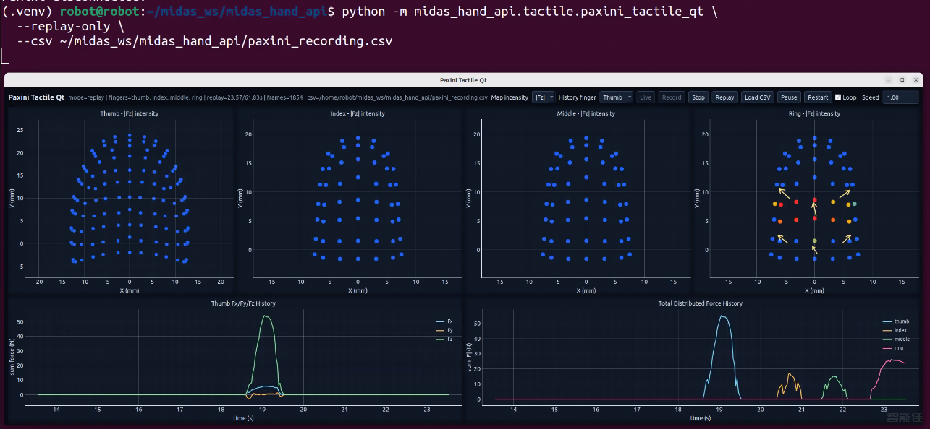This screenshot has height=429, width=930.
Task: Close the Paxini Tactile Qt window
Action: pyautogui.click(x=916, y=80)
